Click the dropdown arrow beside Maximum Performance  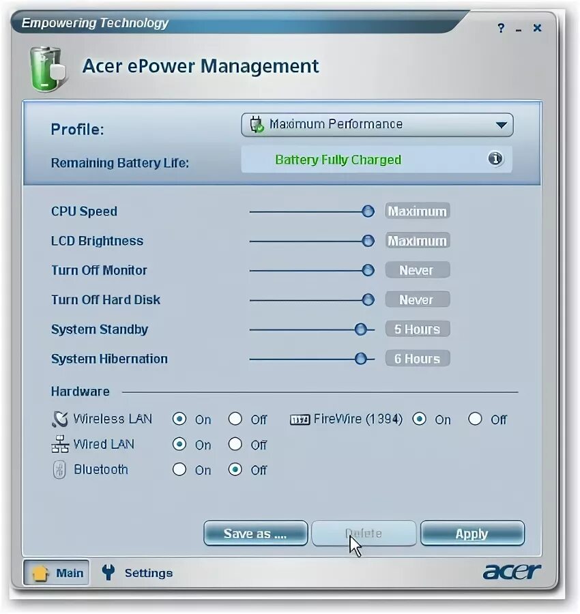[x=503, y=124]
